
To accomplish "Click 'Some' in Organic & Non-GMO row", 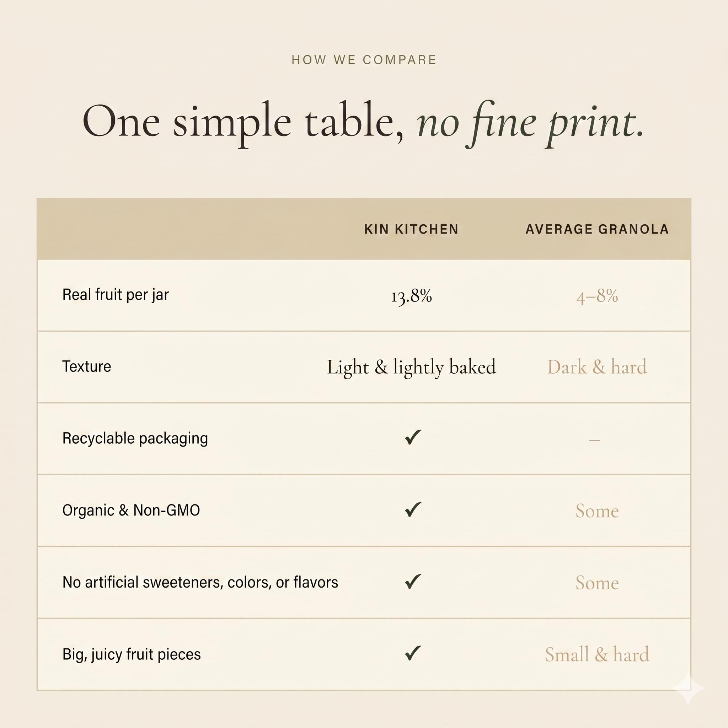I will 597,511.
